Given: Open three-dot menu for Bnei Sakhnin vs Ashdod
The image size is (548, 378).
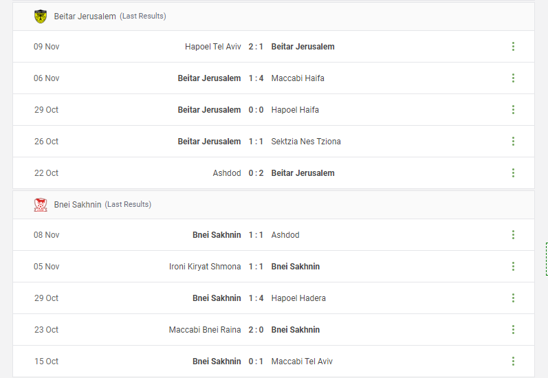Looking at the screenshot, I should point(513,235).
